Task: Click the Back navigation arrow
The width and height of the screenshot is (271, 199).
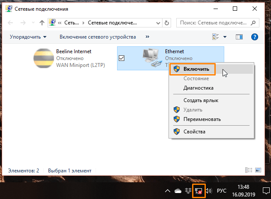Action: (10, 23)
